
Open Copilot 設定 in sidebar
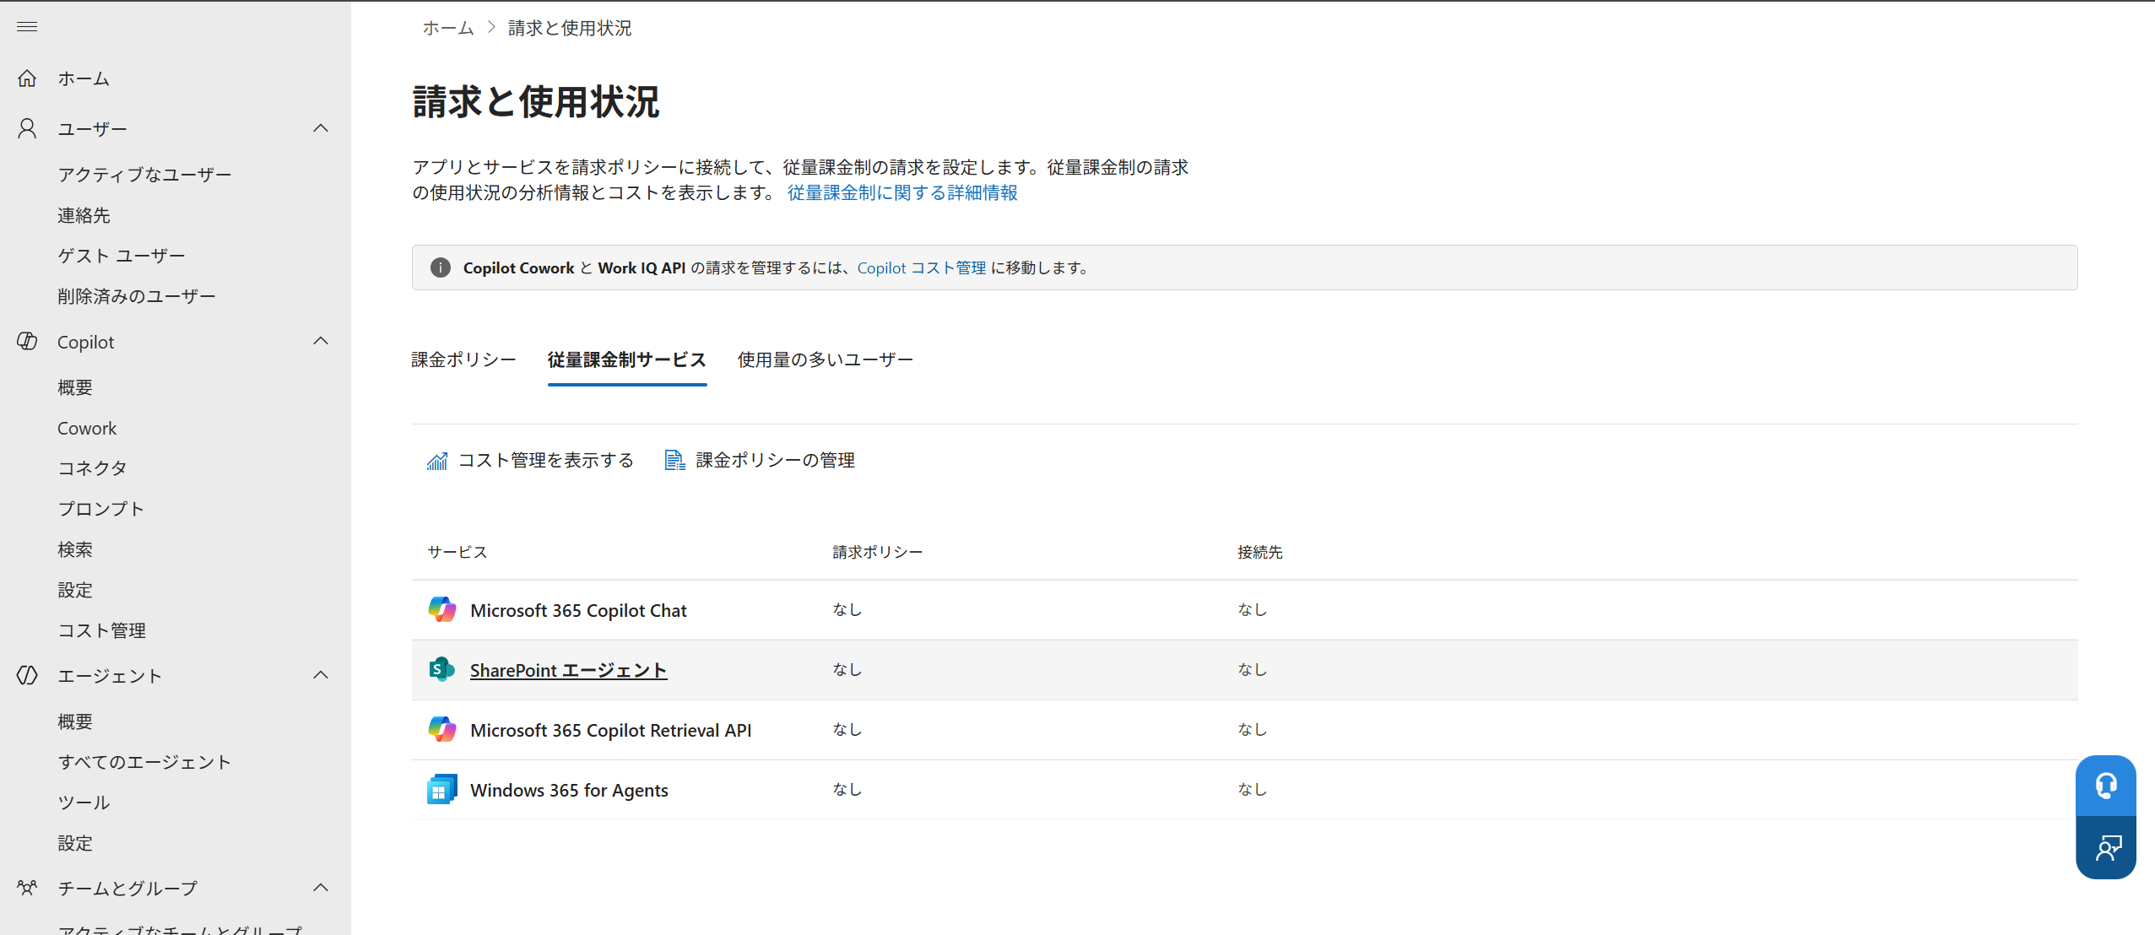pos(75,590)
